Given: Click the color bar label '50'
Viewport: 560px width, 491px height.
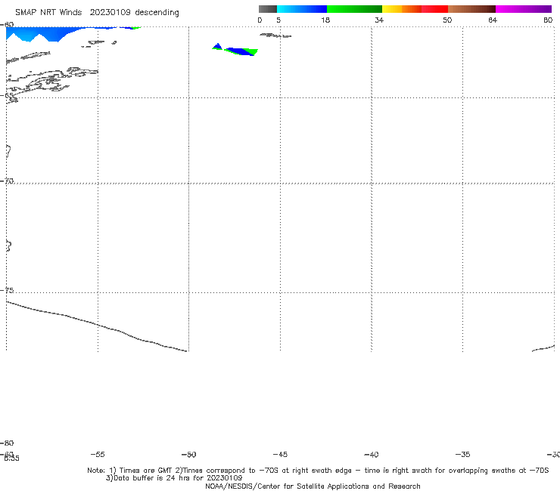Looking at the screenshot, I should [x=447, y=20].
